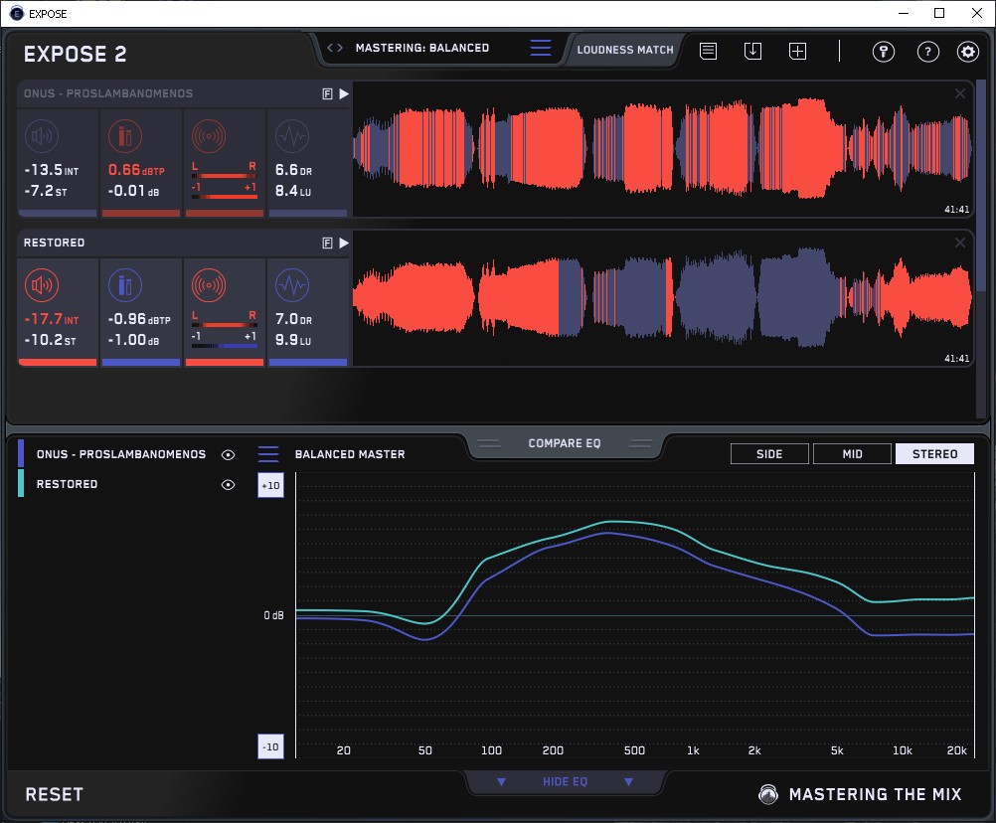Play the RESTORED track

344,244
